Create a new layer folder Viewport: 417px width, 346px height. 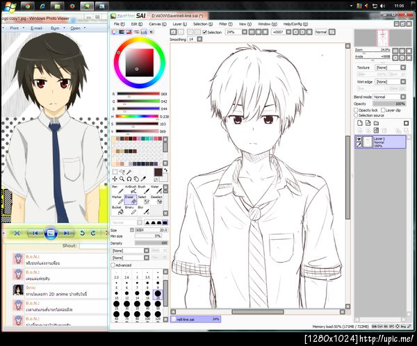(x=376, y=123)
